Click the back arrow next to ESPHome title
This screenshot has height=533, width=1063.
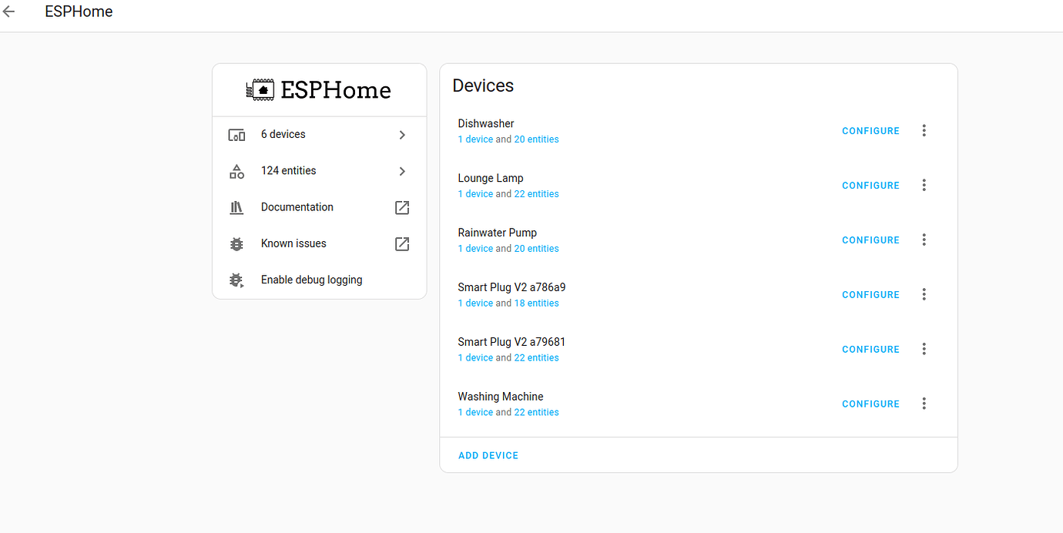(x=8, y=11)
